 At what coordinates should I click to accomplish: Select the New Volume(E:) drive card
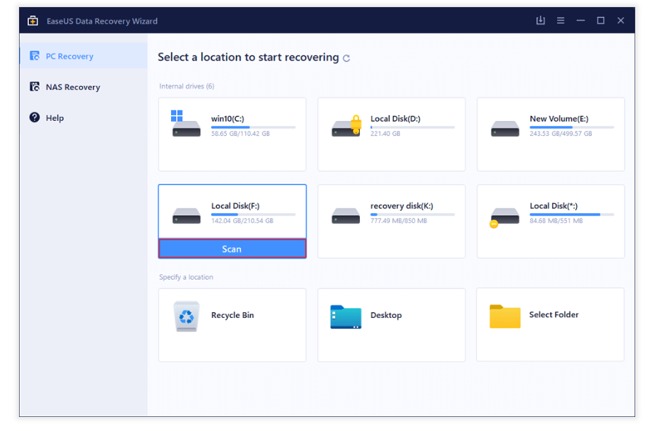point(550,134)
